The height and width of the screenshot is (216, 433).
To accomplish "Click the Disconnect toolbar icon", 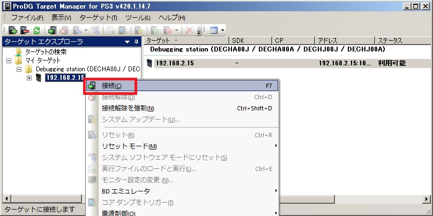I will (x=64, y=31).
